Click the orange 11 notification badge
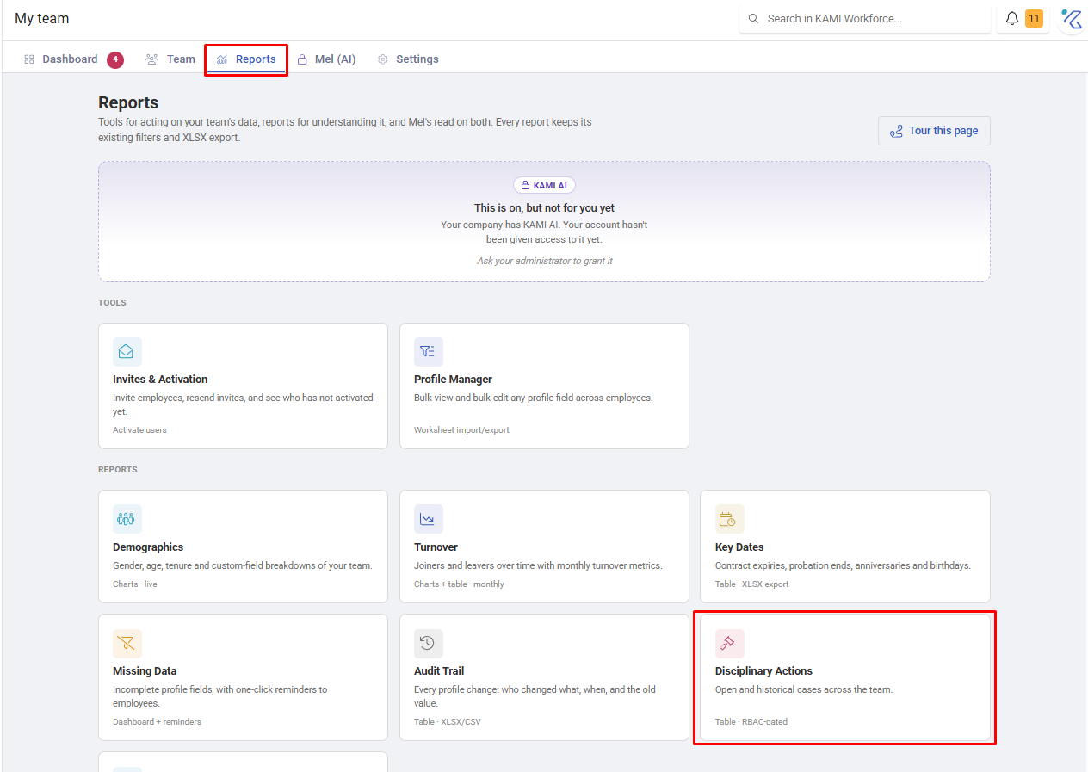The image size is (1088, 772). (1034, 18)
